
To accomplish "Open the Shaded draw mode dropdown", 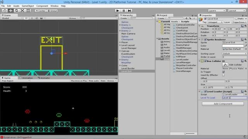I will coord(12,18).
